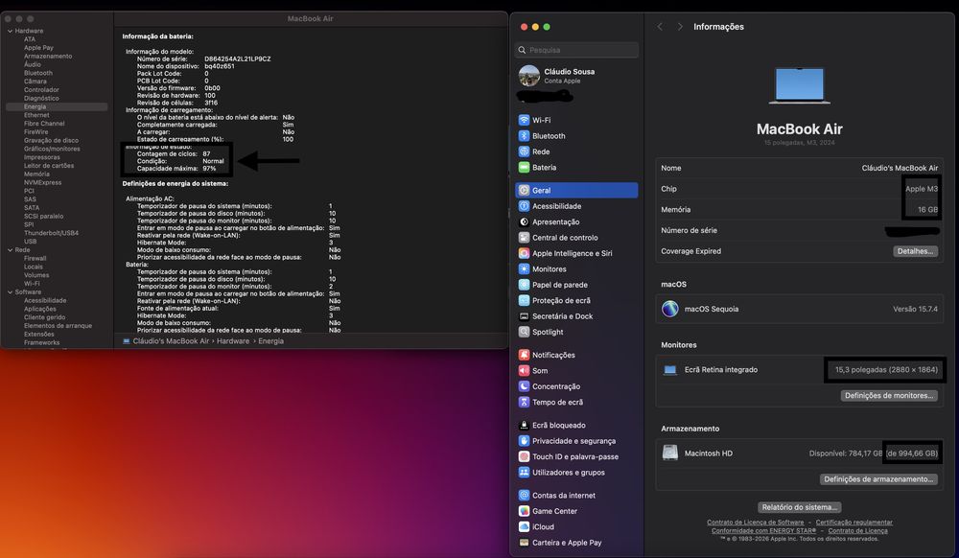Select Bluetooth in System Information sidebar
Viewport: 959px width, 558px height.
tap(38, 73)
